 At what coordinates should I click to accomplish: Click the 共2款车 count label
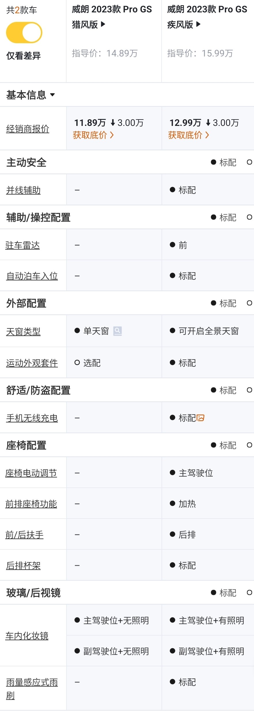(22, 10)
